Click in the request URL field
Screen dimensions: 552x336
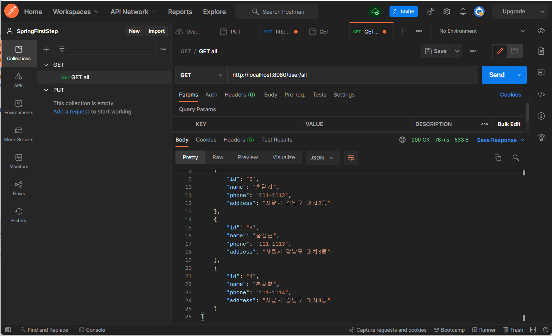click(352, 75)
